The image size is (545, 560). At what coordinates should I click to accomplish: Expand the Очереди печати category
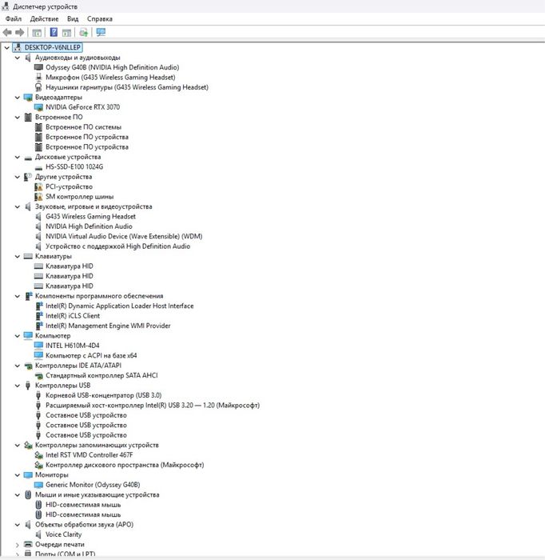(17, 545)
